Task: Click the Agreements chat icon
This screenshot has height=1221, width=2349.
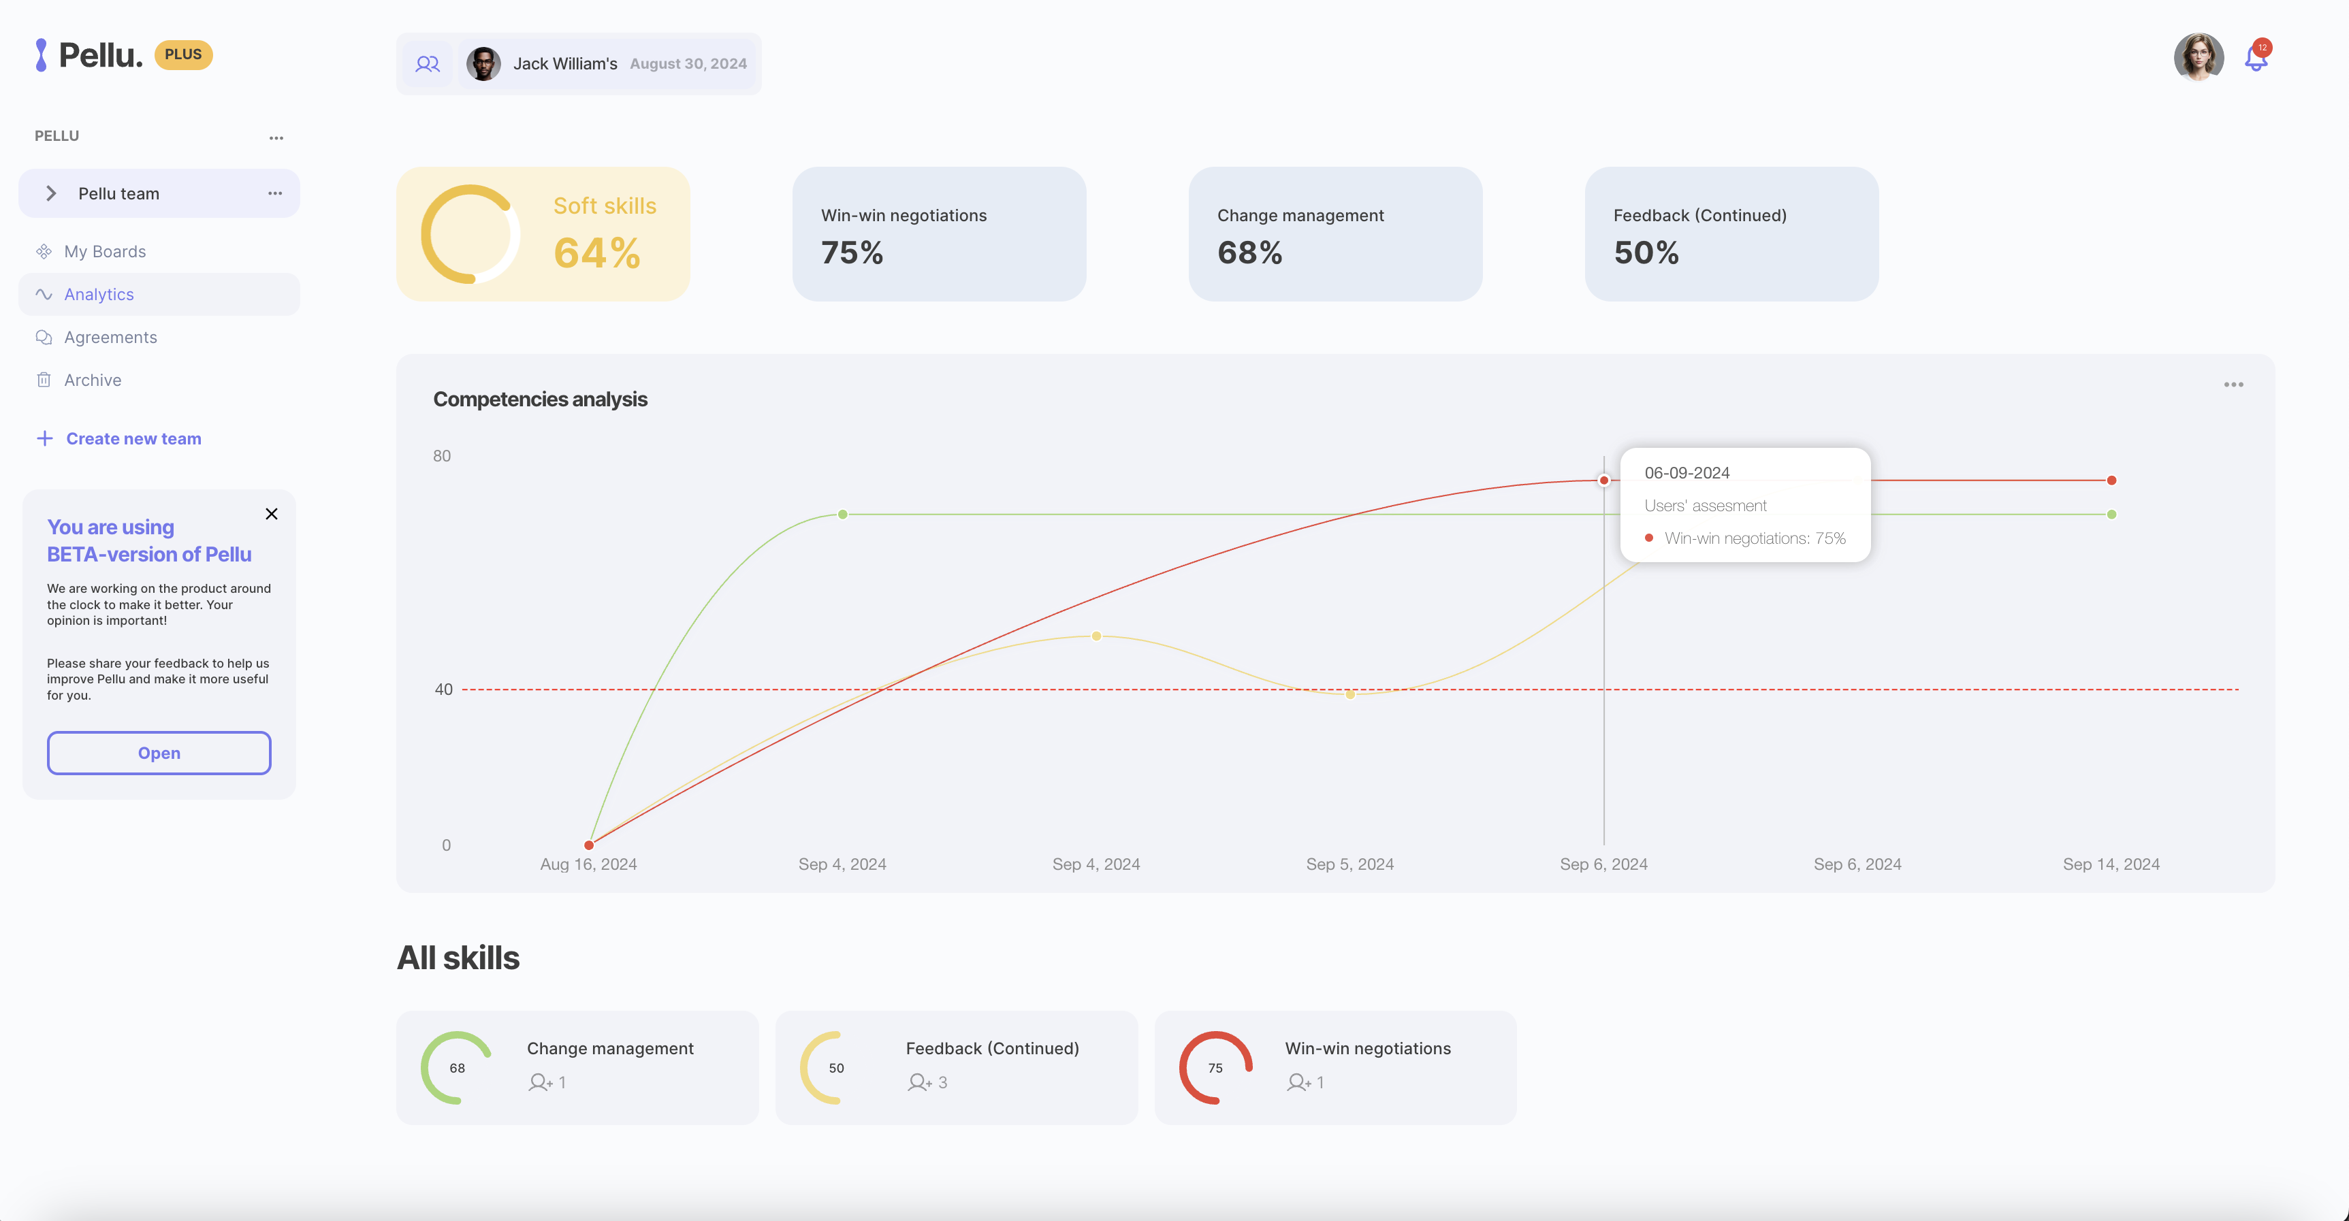Action: click(44, 337)
